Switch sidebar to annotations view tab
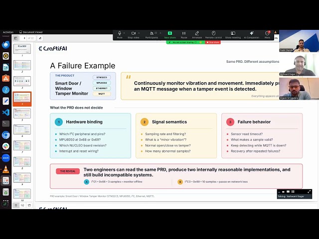 coord(22,205)
